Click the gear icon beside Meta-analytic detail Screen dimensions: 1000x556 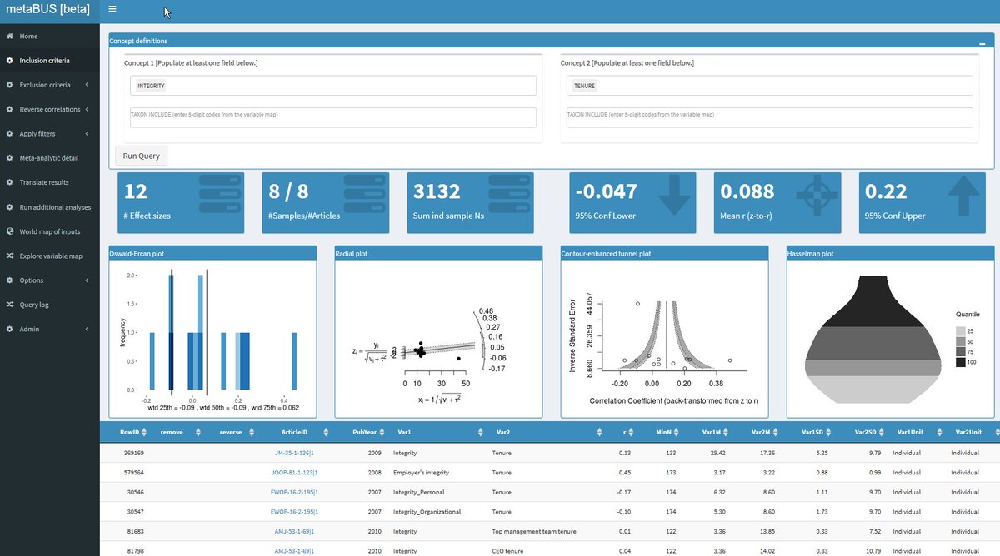point(9,158)
